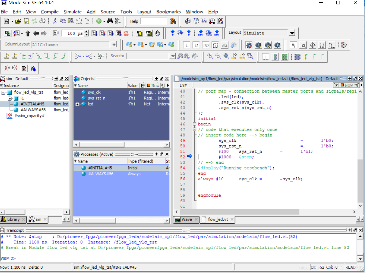Click the binoculars Find icon

point(110,21)
